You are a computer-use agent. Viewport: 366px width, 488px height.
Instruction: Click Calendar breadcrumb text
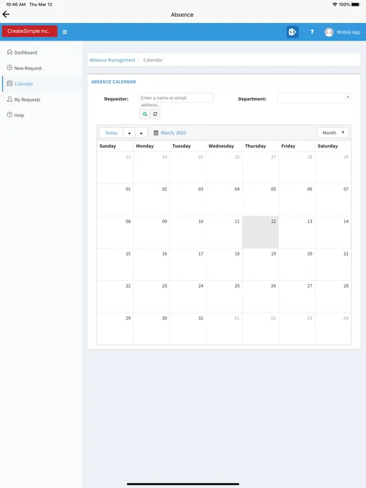pos(152,60)
